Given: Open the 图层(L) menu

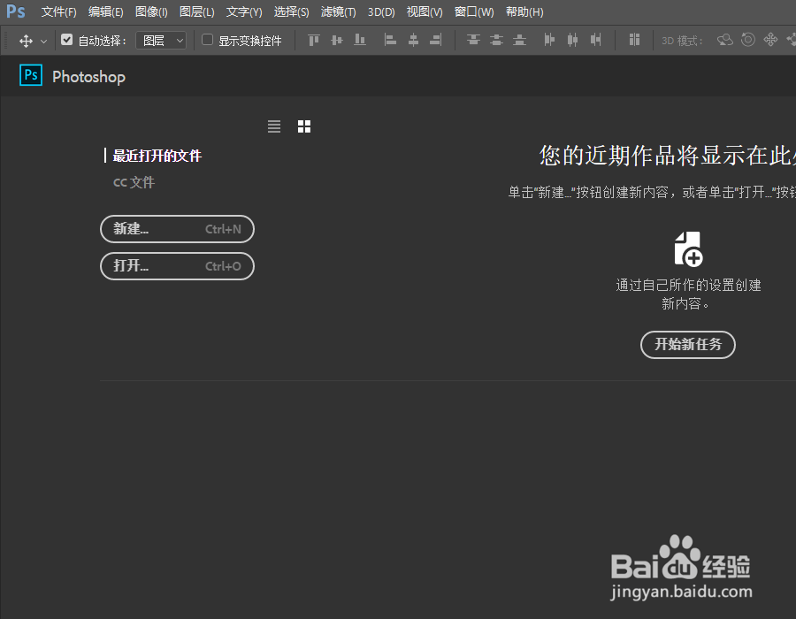Looking at the screenshot, I should (197, 11).
